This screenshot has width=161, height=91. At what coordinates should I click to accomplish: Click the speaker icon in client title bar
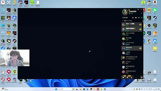point(138,10)
